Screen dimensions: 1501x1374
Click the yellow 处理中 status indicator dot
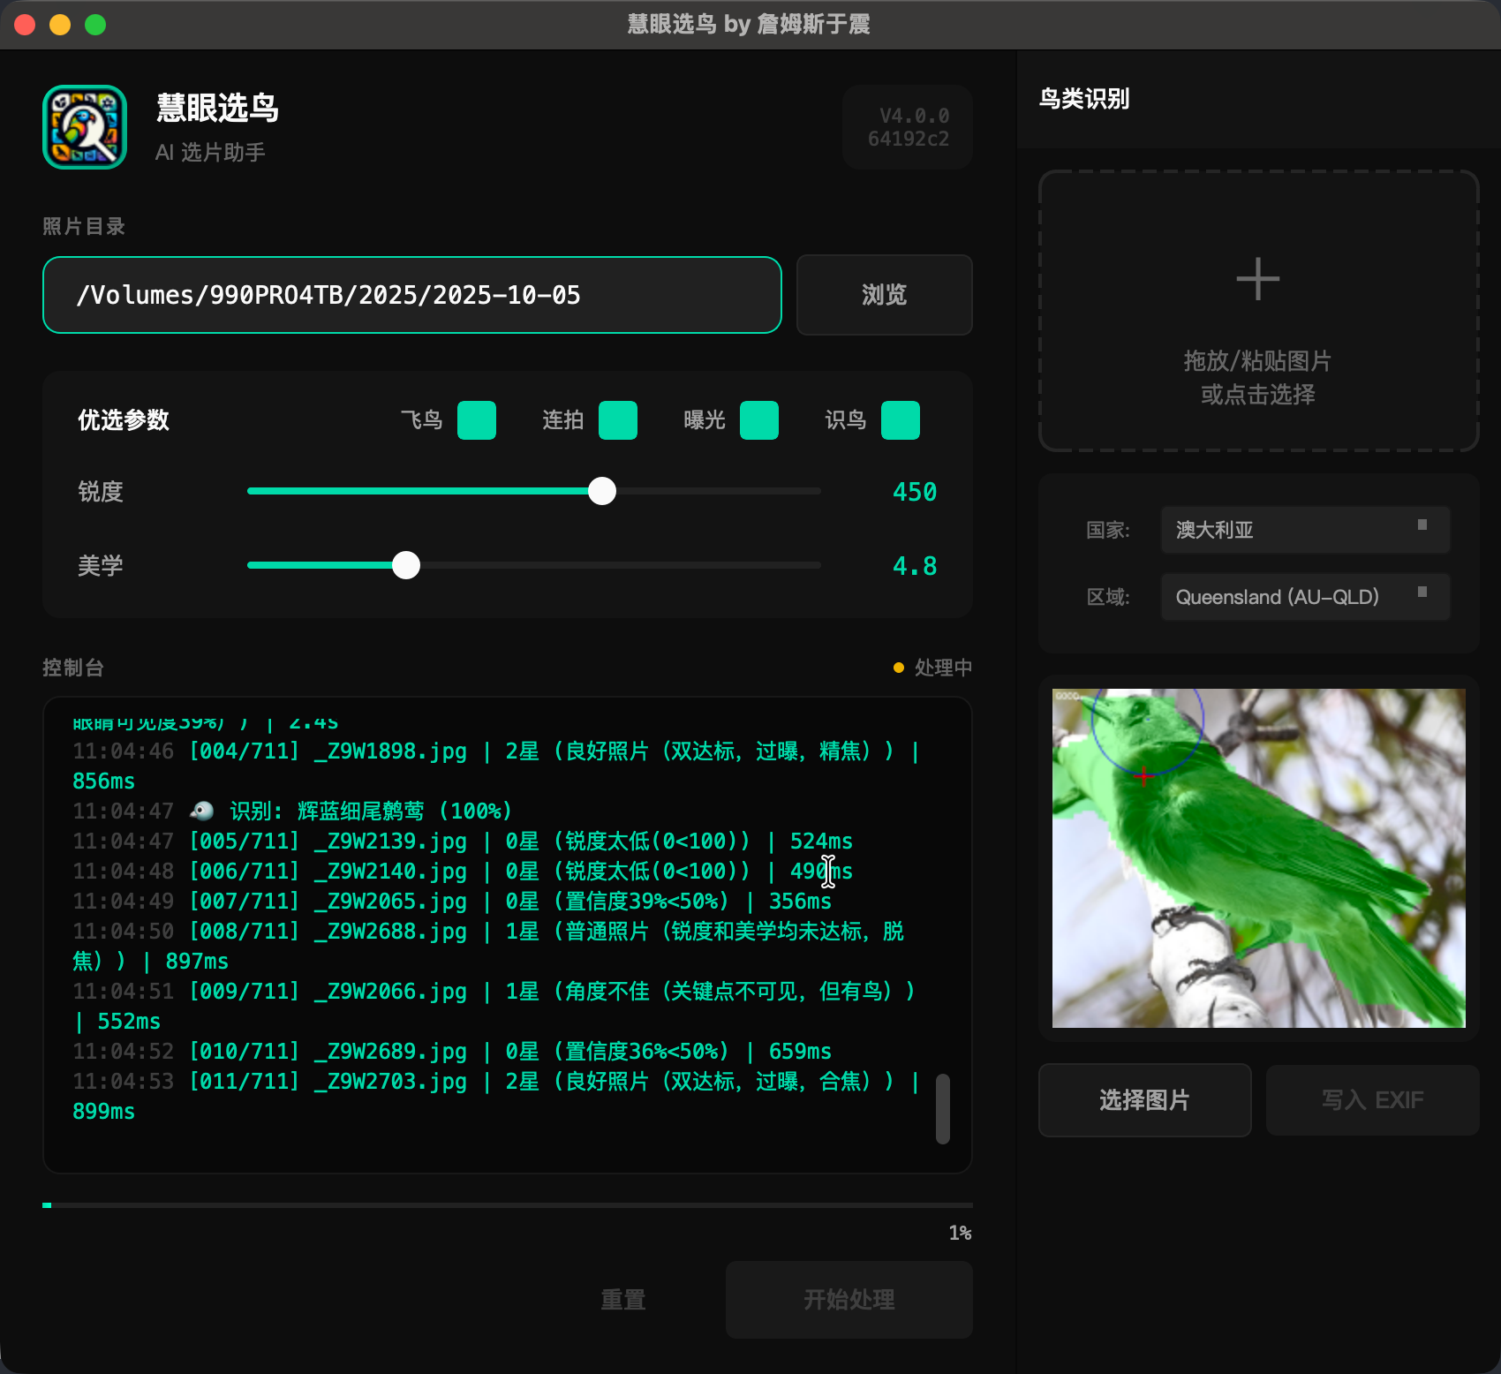click(x=900, y=668)
